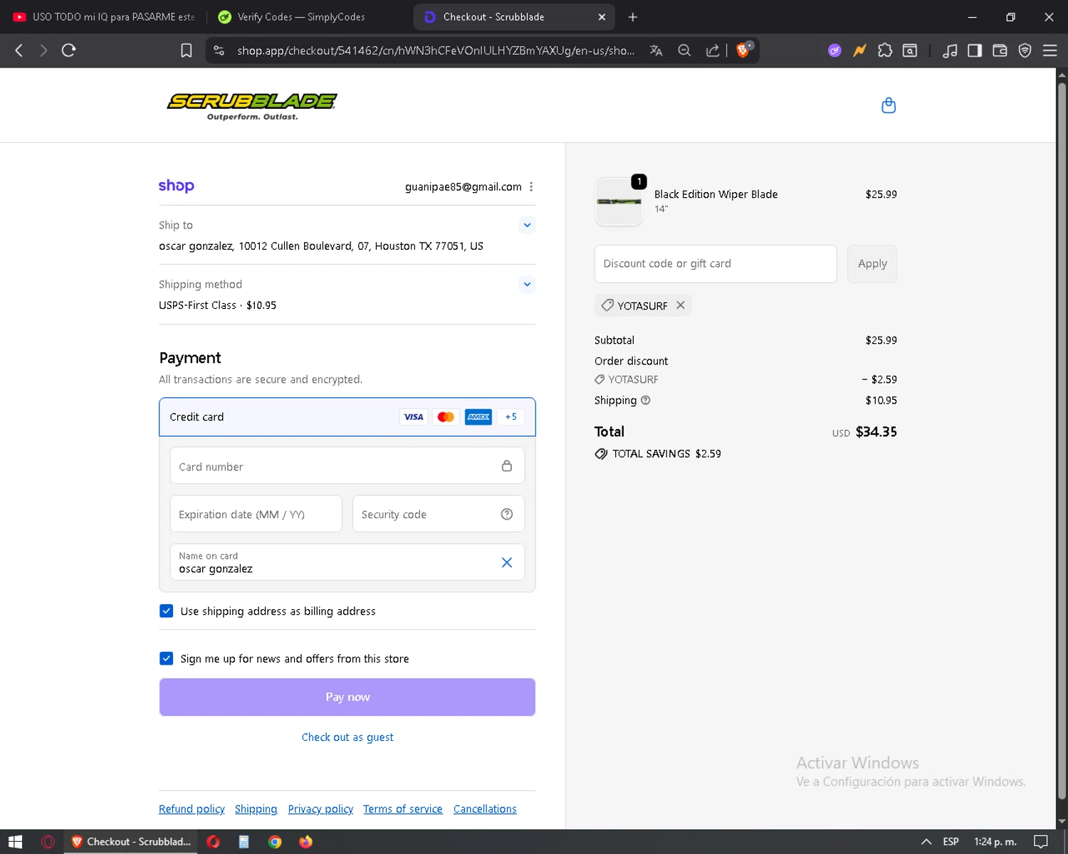Focus the Card number input field

pos(347,466)
